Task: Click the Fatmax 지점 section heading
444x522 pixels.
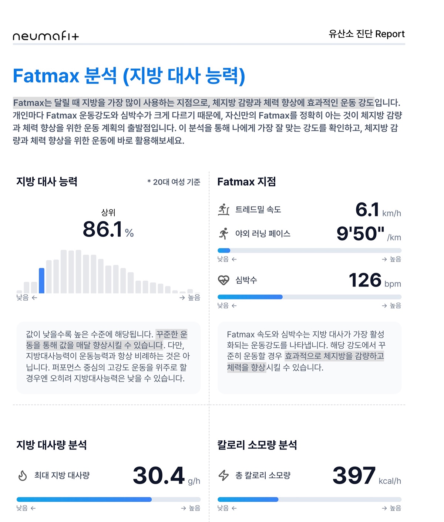Action: click(247, 182)
